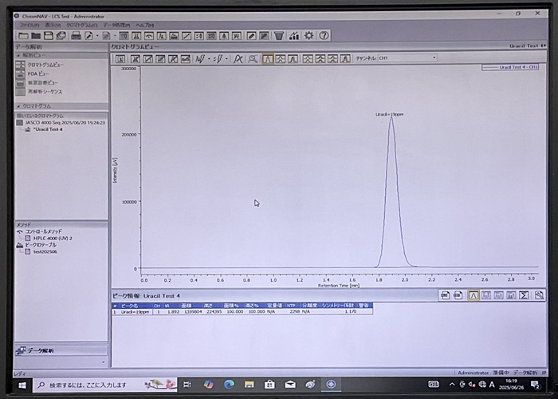Click the Windows taskbar search box

pyautogui.click(x=88, y=385)
